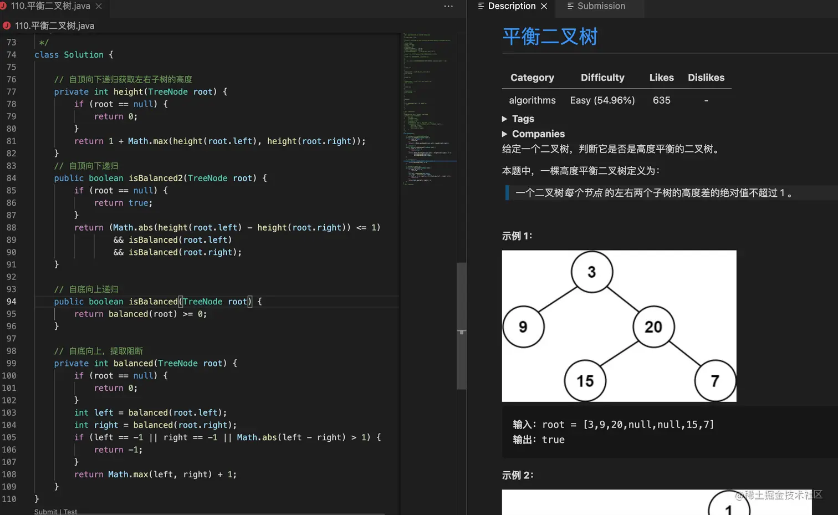The width and height of the screenshot is (838, 515).
Task: Expand the Companies section
Action: (533, 134)
